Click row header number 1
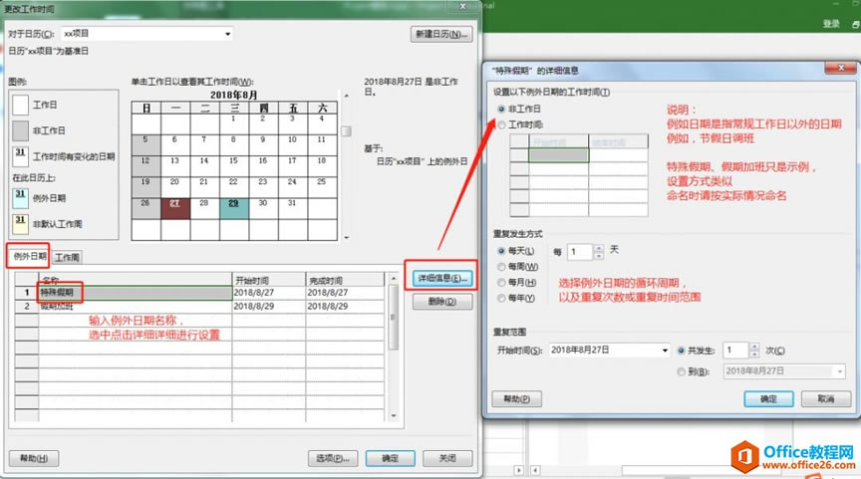This screenshot has height=479, width=861. (26, 293)
